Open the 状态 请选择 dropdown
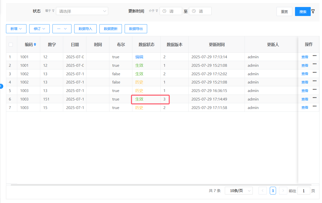The image size is (322, 203). point(82,11)
